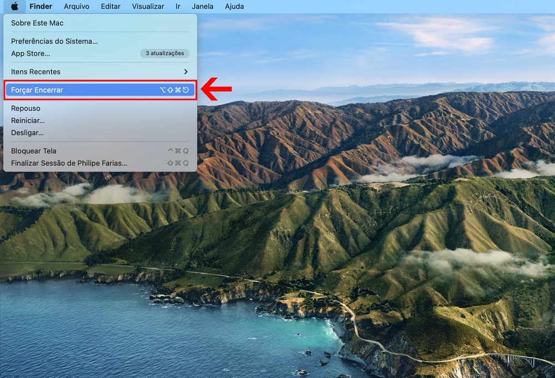Open the Apple logo menu
Image resolution: width=555 pixels, height=378 pixels.
pyautogui.click(x=14, y=6)
